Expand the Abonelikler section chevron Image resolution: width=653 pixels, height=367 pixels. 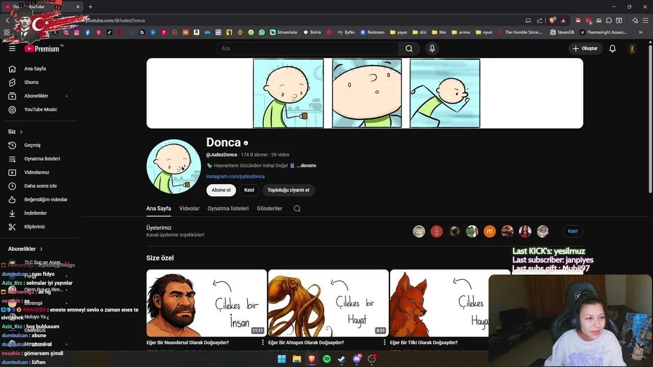(41, 249)
